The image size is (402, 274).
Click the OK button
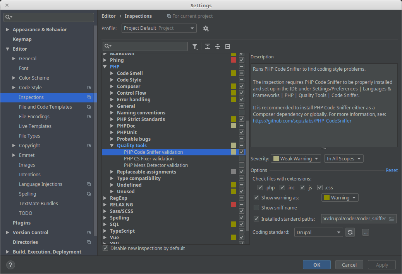tap(317, 265)
